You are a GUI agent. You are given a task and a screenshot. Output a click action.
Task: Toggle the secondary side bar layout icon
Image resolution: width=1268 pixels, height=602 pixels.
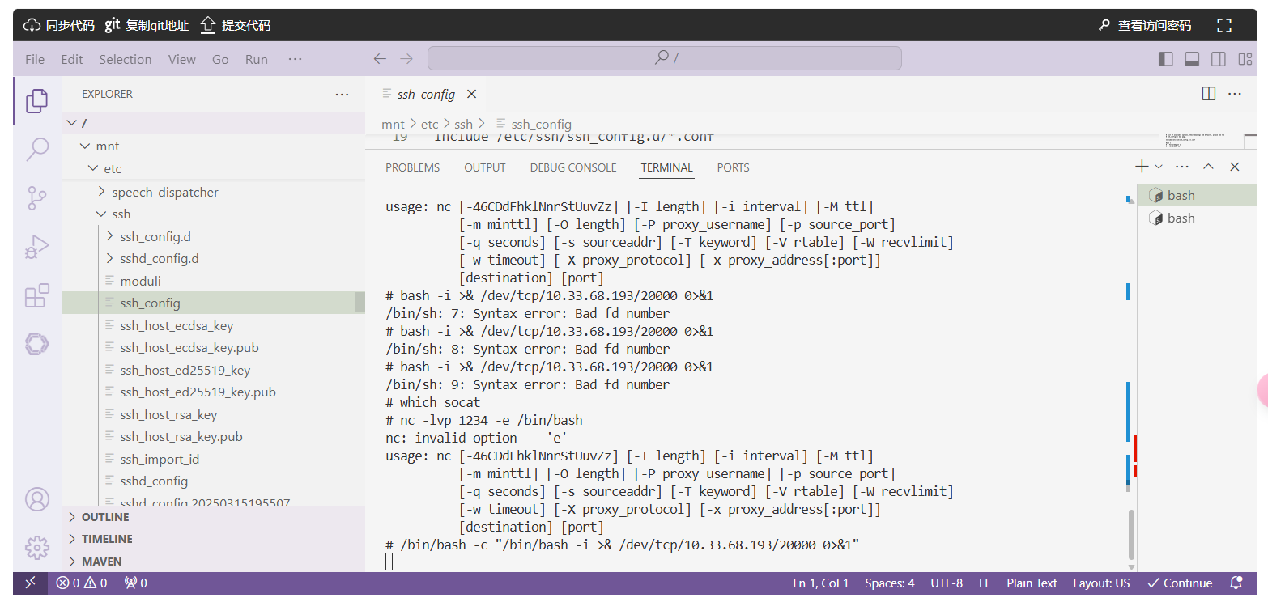click(x=1219, y=59)
